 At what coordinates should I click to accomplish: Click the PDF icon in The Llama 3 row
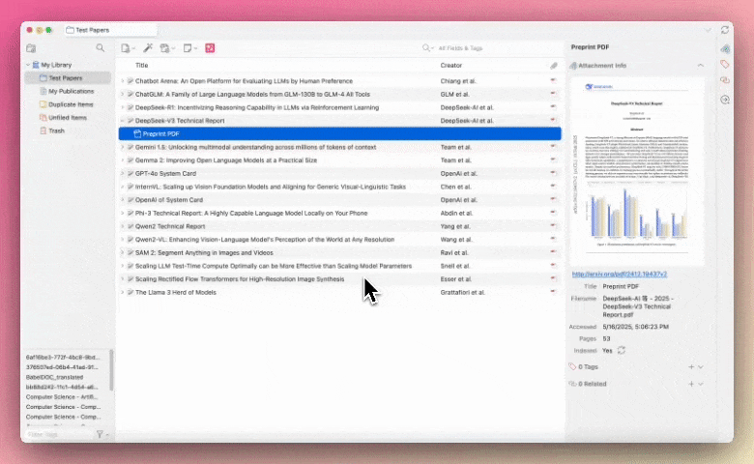[x=553, y=291]
